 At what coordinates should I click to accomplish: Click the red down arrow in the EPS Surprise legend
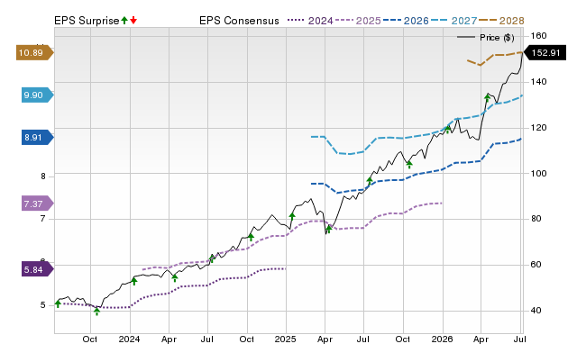click(133, 21)
